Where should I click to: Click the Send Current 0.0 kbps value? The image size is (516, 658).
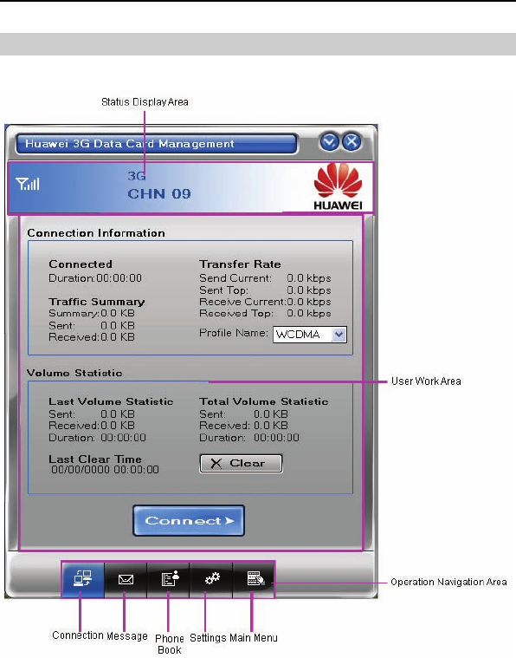pos(309,278)
